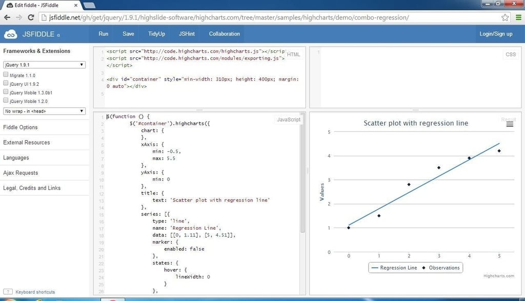Image resolution: width=525 pixels, height=301 pixels.
Task: Reload the page with refresh icon
Action: [x=31, y=17]
